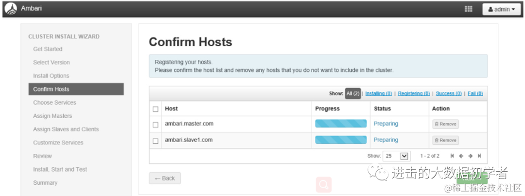Screen dimensions: 525x196
Task: Select the Get Started wizard step
Action: click(x=48, y=49)
